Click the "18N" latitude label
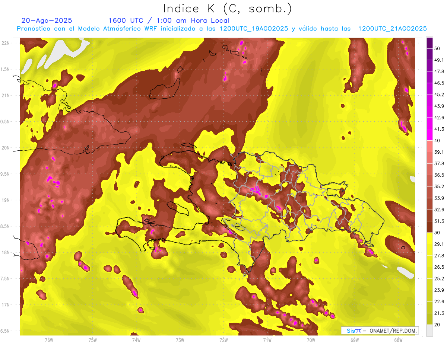 pyautogui.click(x=6, y=253)
